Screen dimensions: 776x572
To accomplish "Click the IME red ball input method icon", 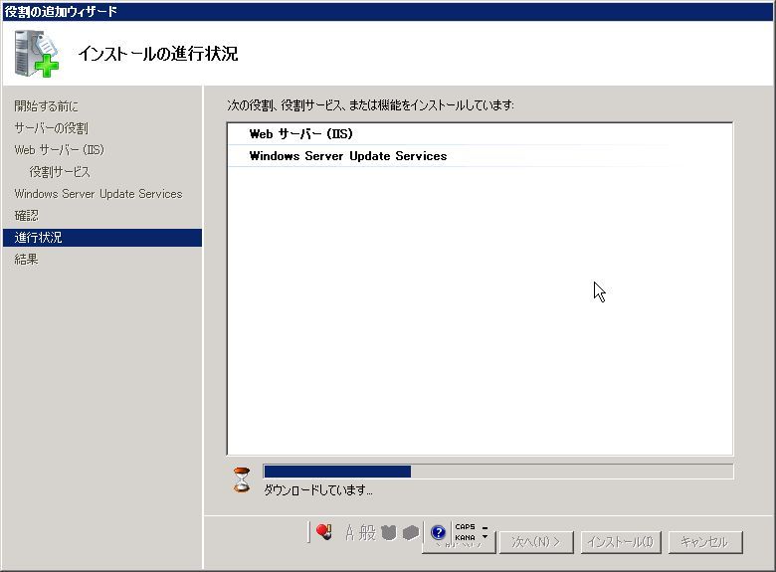I will tap(323, 532).
